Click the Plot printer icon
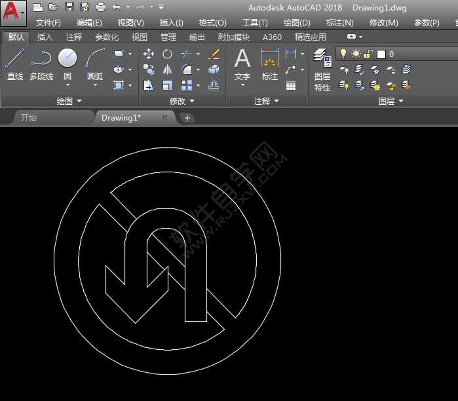Image resolution: width=458 pixels, height=401 pixels. 101,7
